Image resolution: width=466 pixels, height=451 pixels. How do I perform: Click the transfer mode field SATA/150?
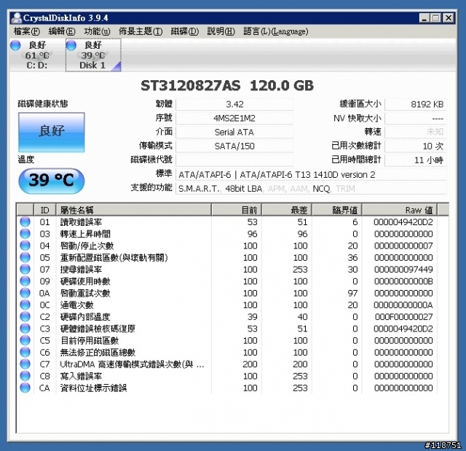coord(234,146)
